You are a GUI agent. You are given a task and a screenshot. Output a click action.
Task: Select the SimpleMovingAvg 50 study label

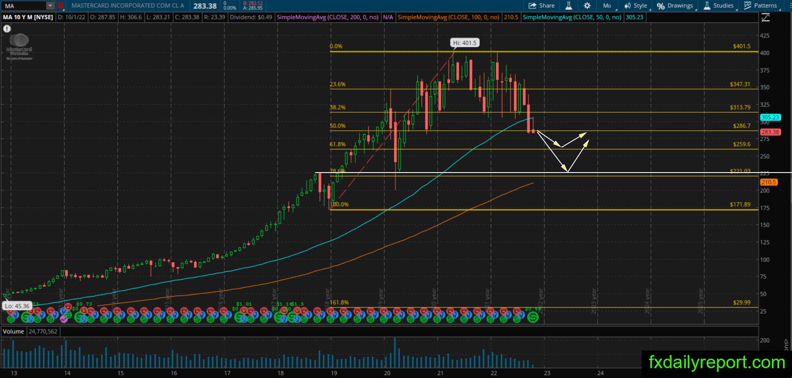click(x=572, y=17)
